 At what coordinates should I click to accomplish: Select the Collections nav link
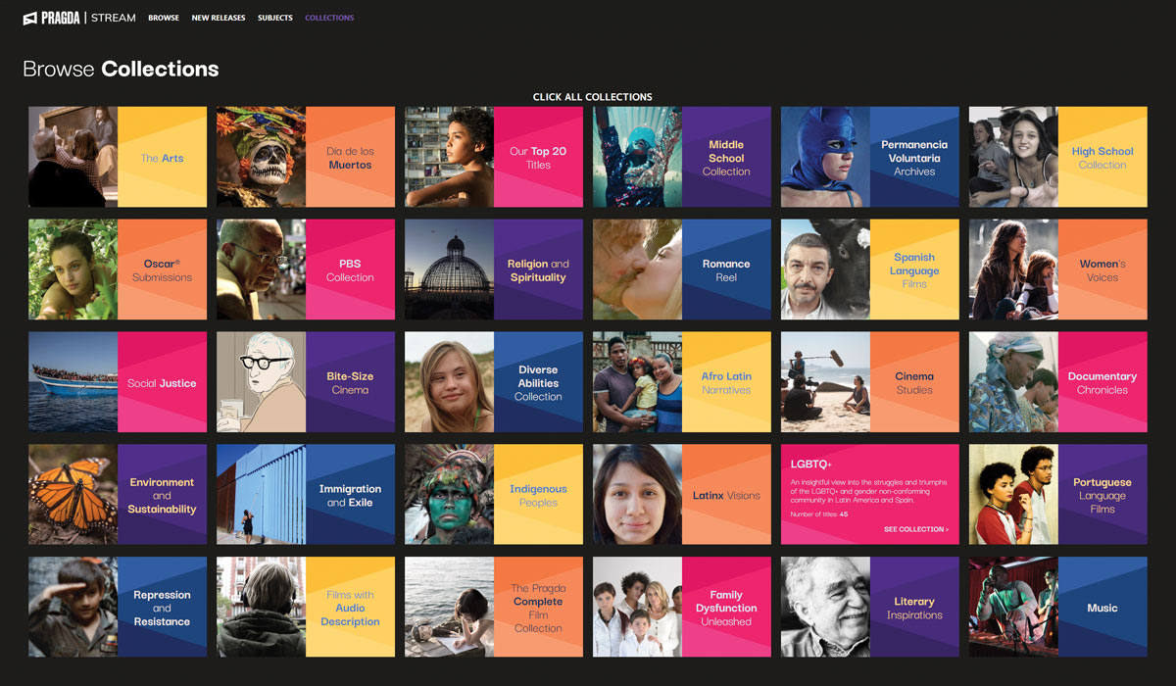[329, 18]
